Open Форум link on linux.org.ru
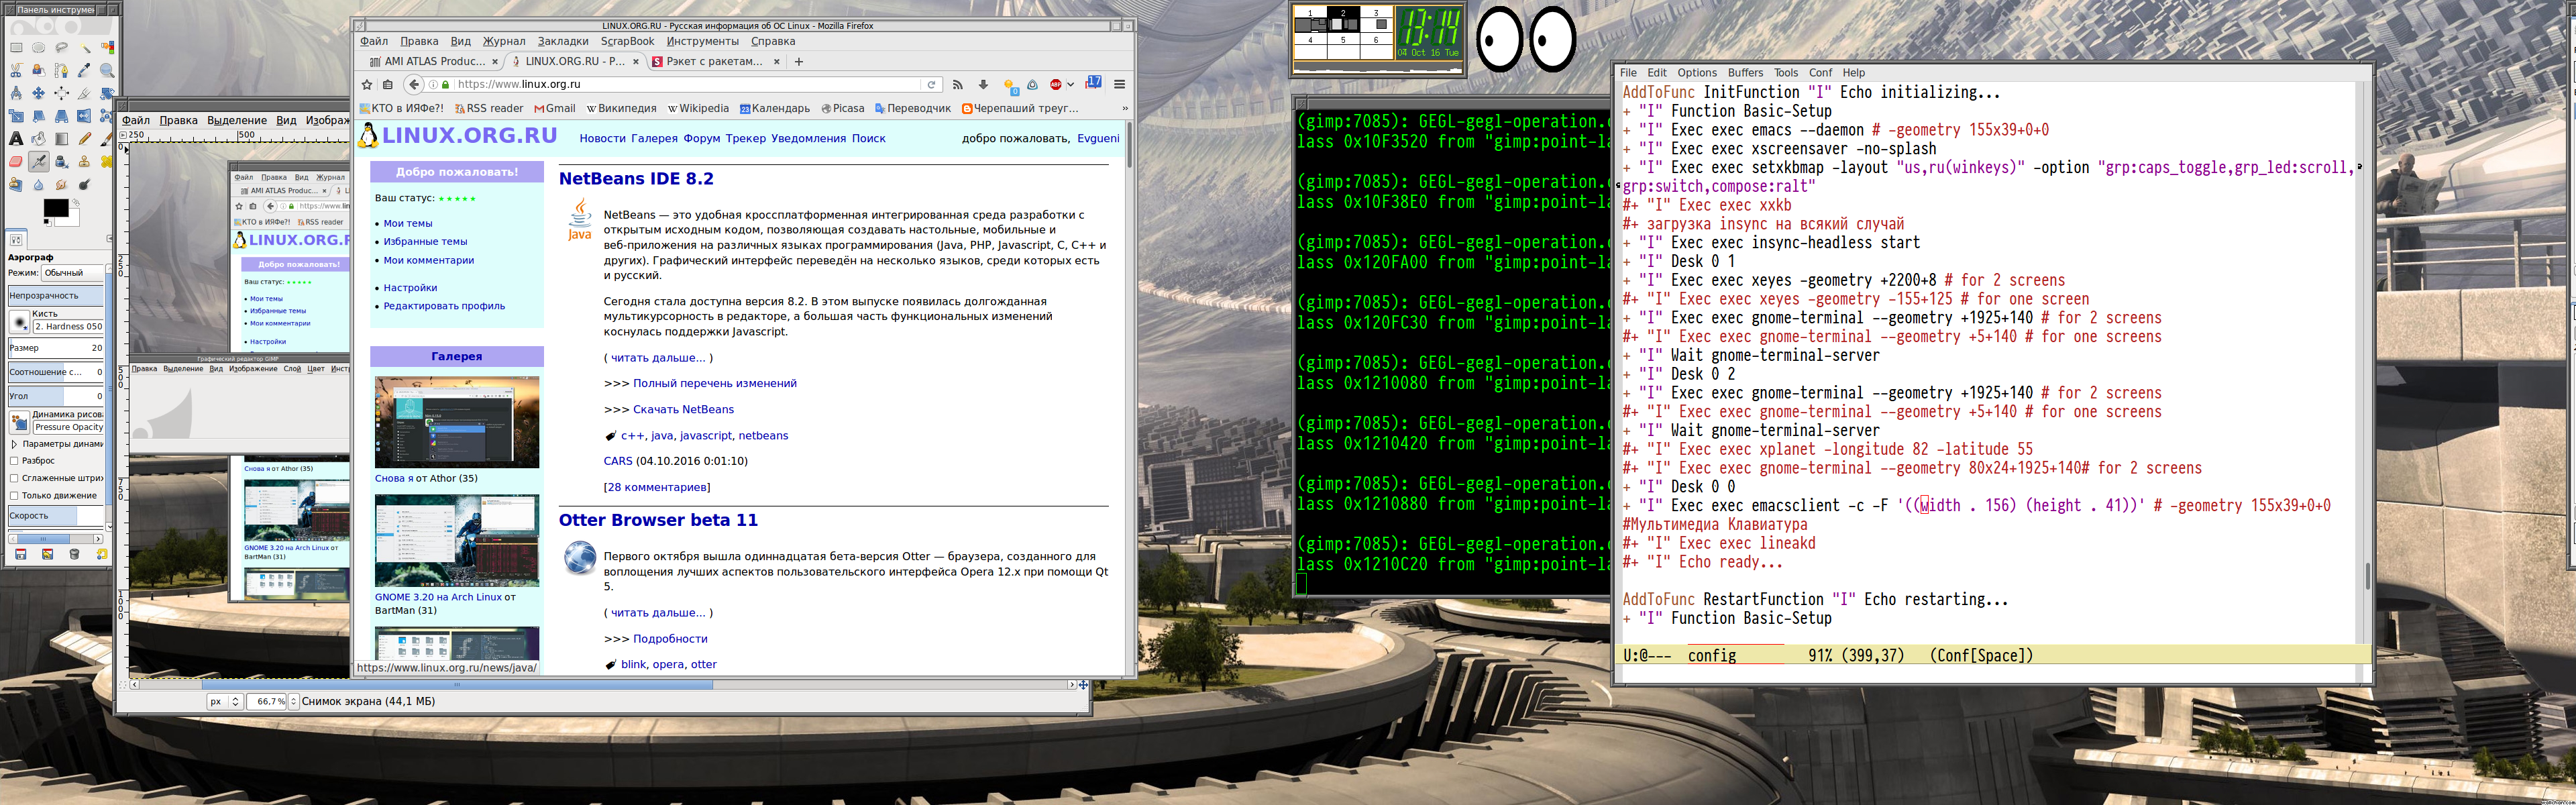Viewport: 2576px width, 805px height. pyautogui.click(x=702, y=139)
